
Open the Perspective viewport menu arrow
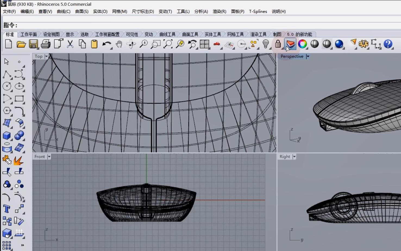coord(308,56)
